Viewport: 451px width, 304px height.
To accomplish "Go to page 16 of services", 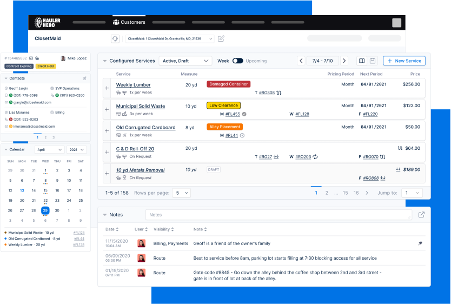I will (356, 193).
